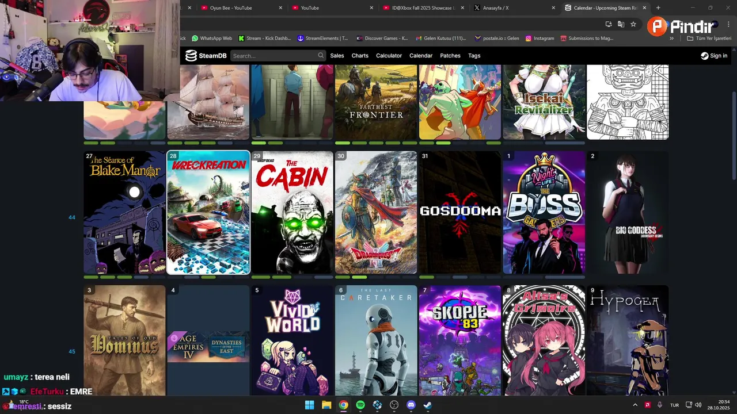Viewport: 737px width, 414px height.
Task: Open the Alisa's Grimoire game card
Action: pos(544,340)
